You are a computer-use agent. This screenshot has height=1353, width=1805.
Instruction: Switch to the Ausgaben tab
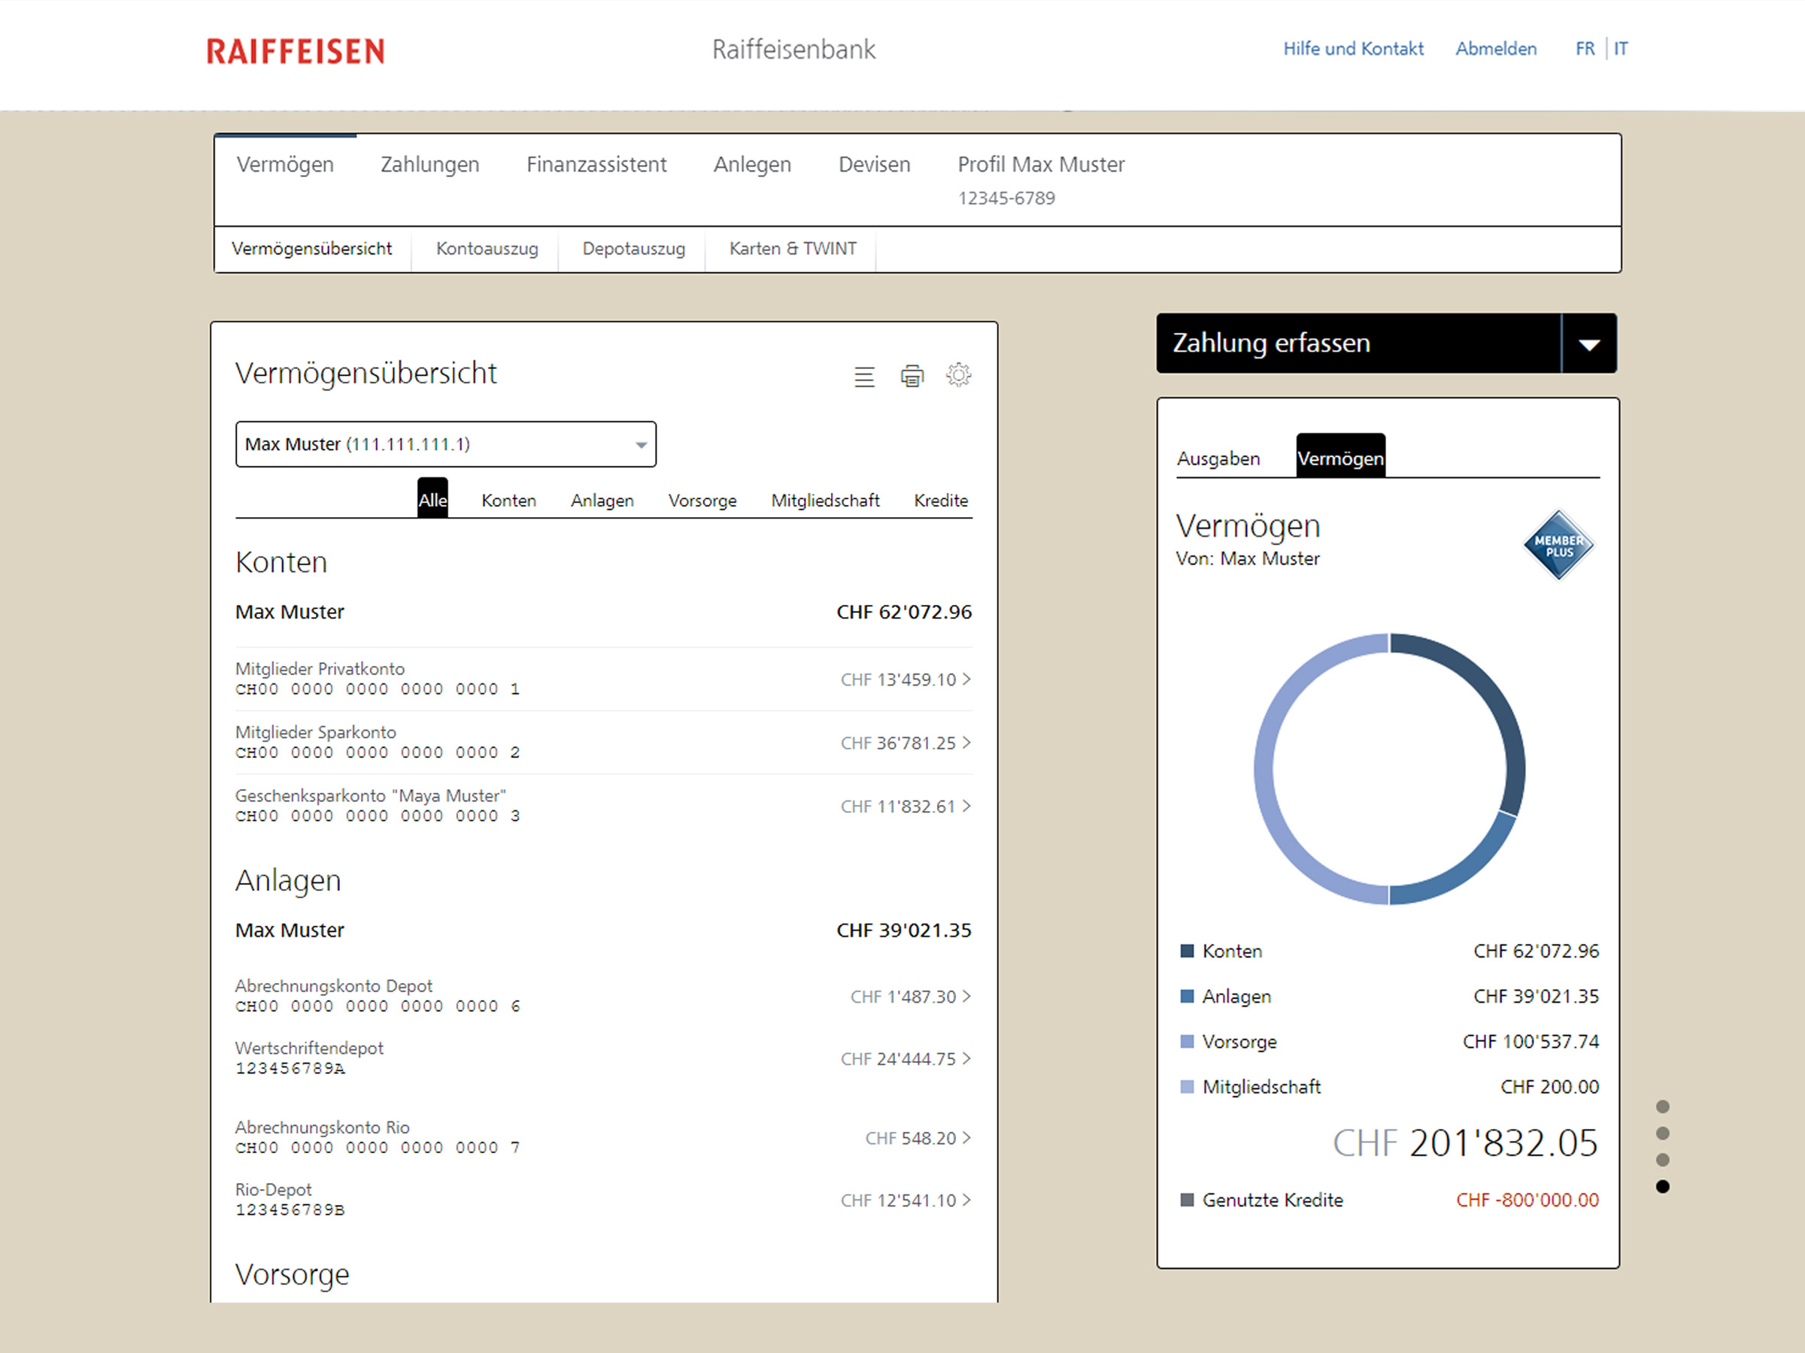(1218, 459)
